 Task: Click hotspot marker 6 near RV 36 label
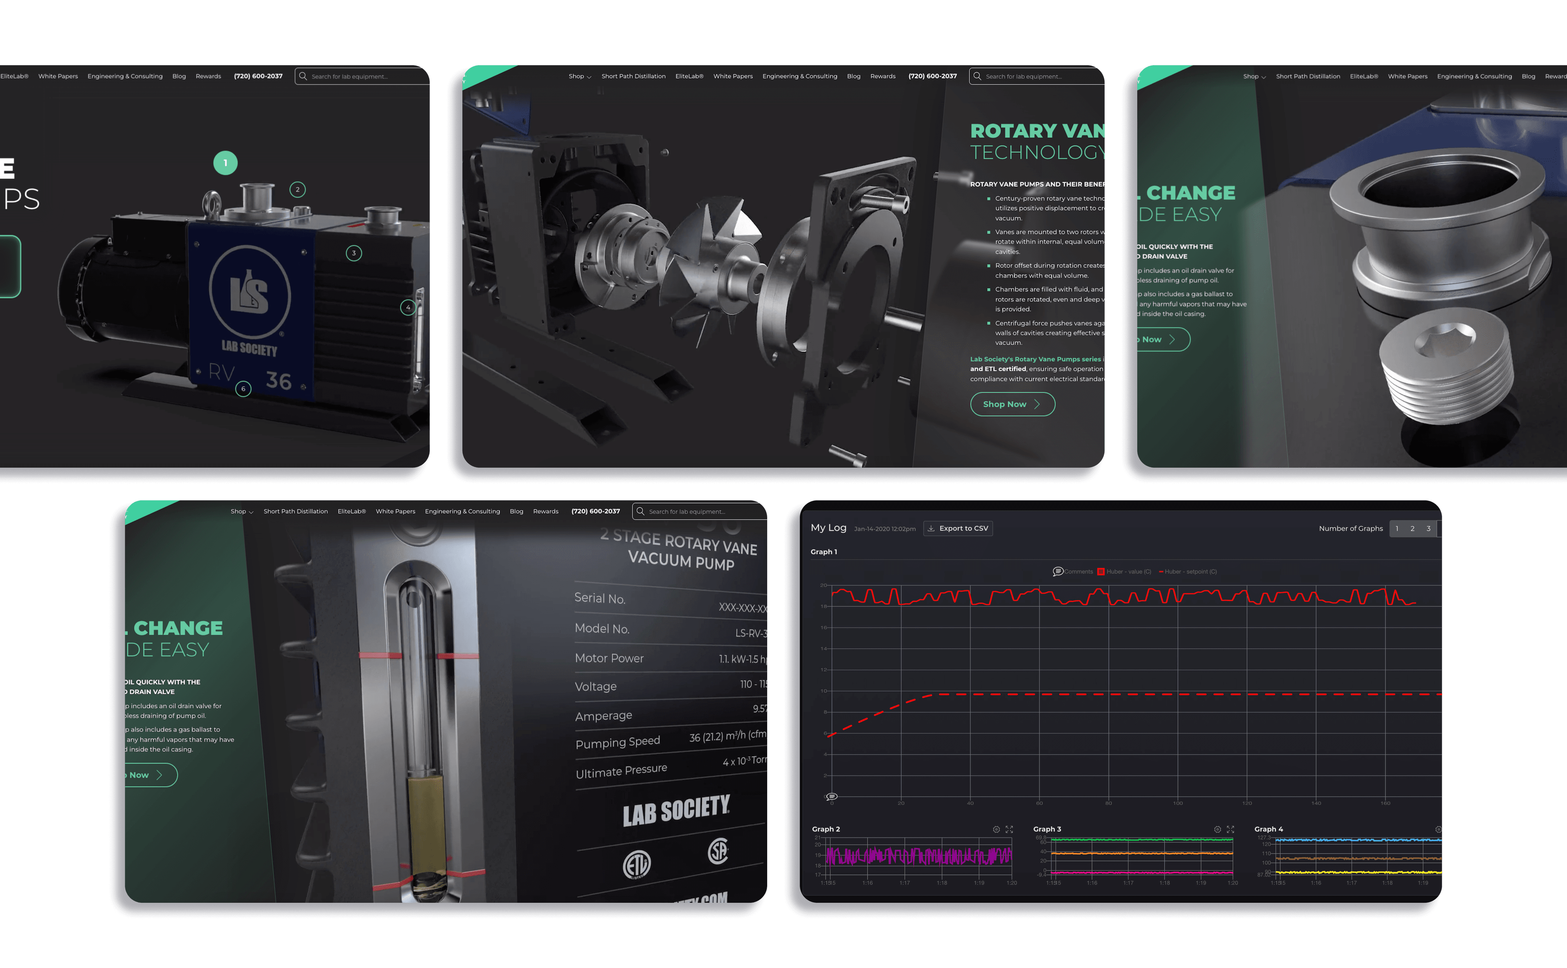(243, 389)
